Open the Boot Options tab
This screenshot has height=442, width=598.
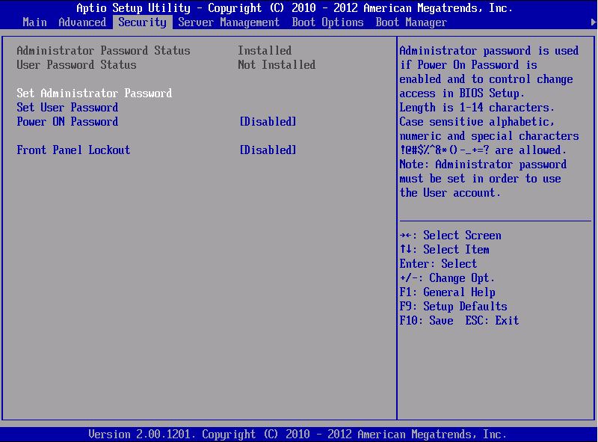(327, 22)
